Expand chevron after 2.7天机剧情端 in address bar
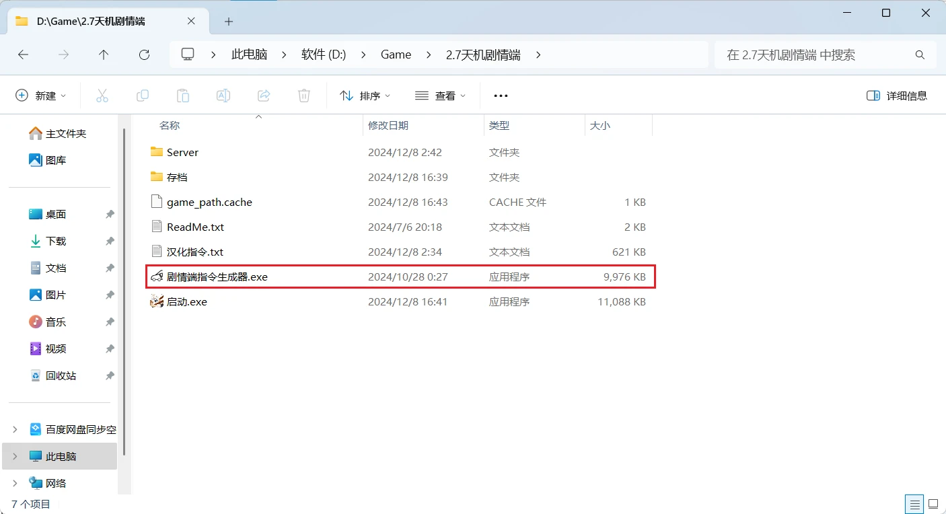 pos(538,54)
